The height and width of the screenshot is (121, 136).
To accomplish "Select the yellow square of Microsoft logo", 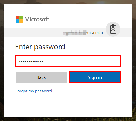I will (21, 21).
